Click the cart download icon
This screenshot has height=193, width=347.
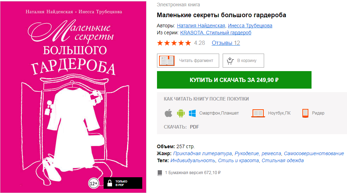tap(230, 61)
